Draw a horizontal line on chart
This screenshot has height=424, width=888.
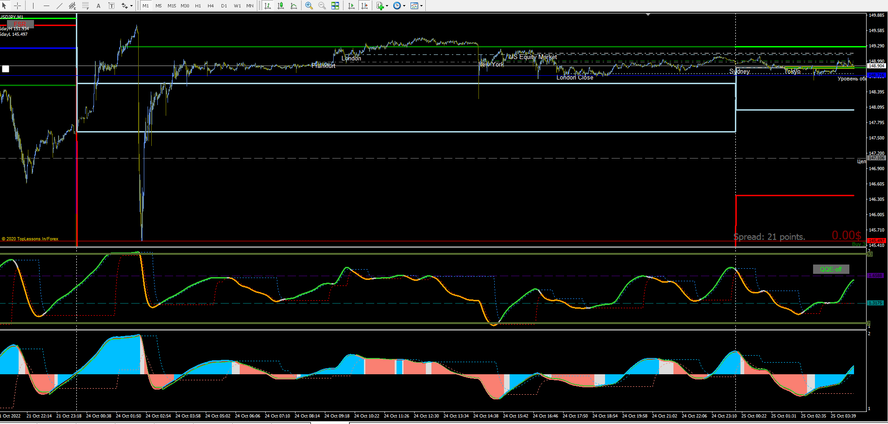click(x=47, y=6)
